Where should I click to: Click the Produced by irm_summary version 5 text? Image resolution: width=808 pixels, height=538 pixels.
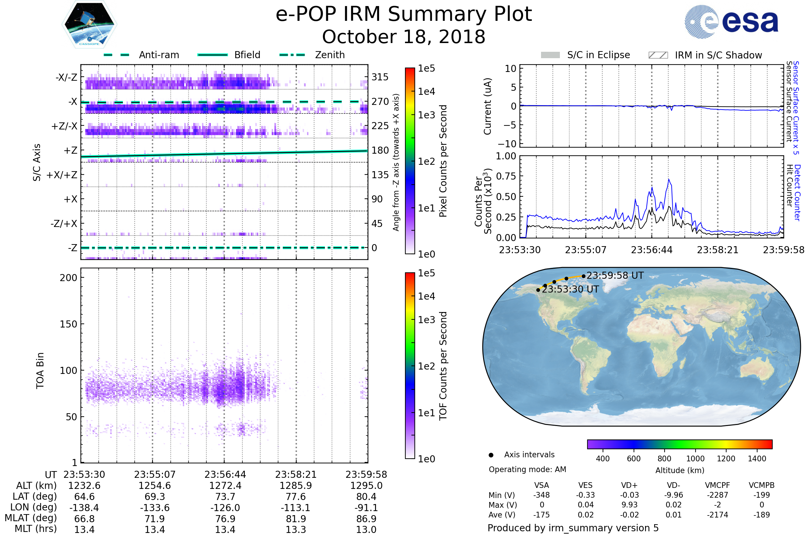[x=573, y=528]
